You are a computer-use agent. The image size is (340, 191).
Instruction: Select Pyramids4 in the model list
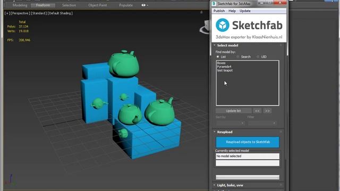pyautogui.click(x=224, y=67)
